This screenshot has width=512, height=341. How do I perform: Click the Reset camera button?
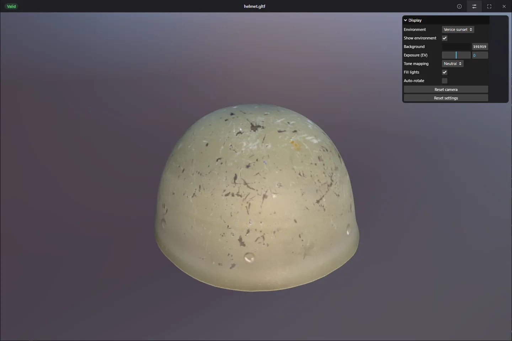[x=446, y=90]
